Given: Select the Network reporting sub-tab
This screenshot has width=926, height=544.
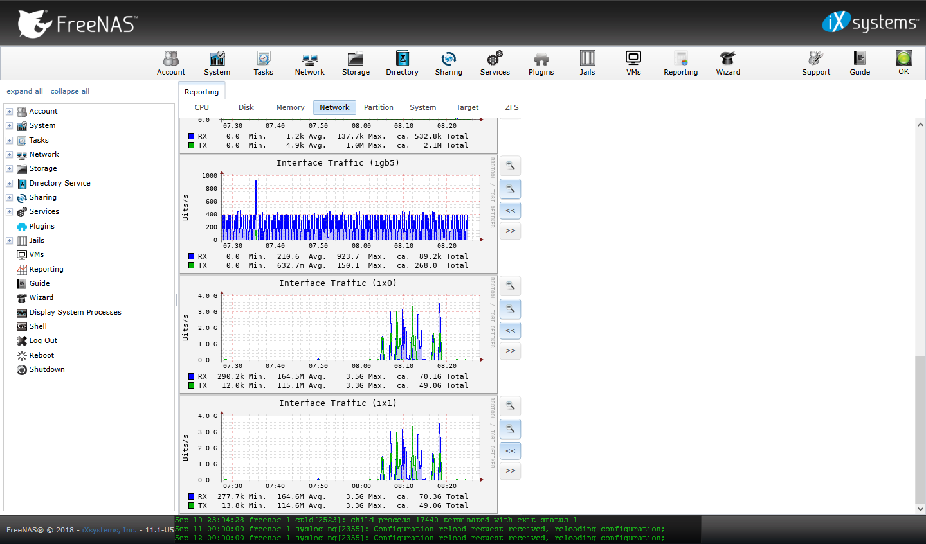Looking at the screenshot, I should pyautogui.click(x=334, y=107).
